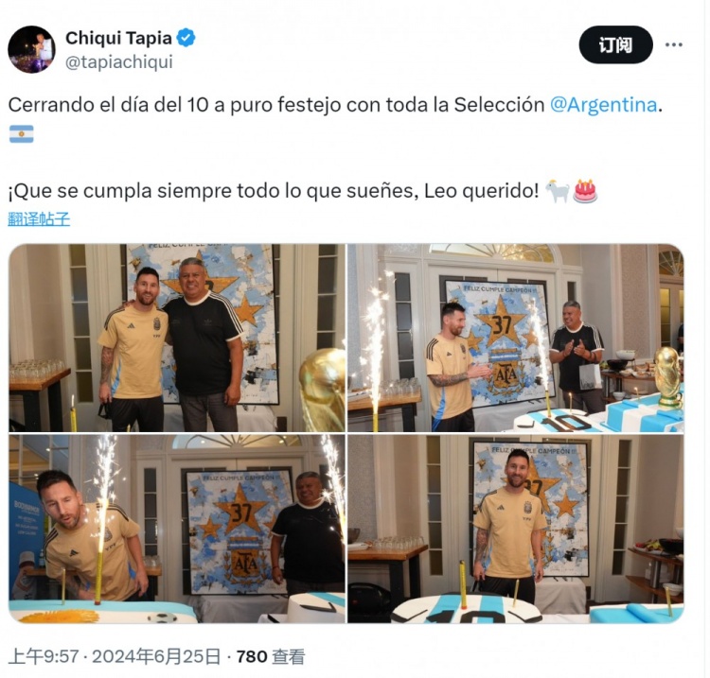Open the bottom-right photo behind the cake
The image size is (710, 678).
pyautogui.click(x=516, y=529)
